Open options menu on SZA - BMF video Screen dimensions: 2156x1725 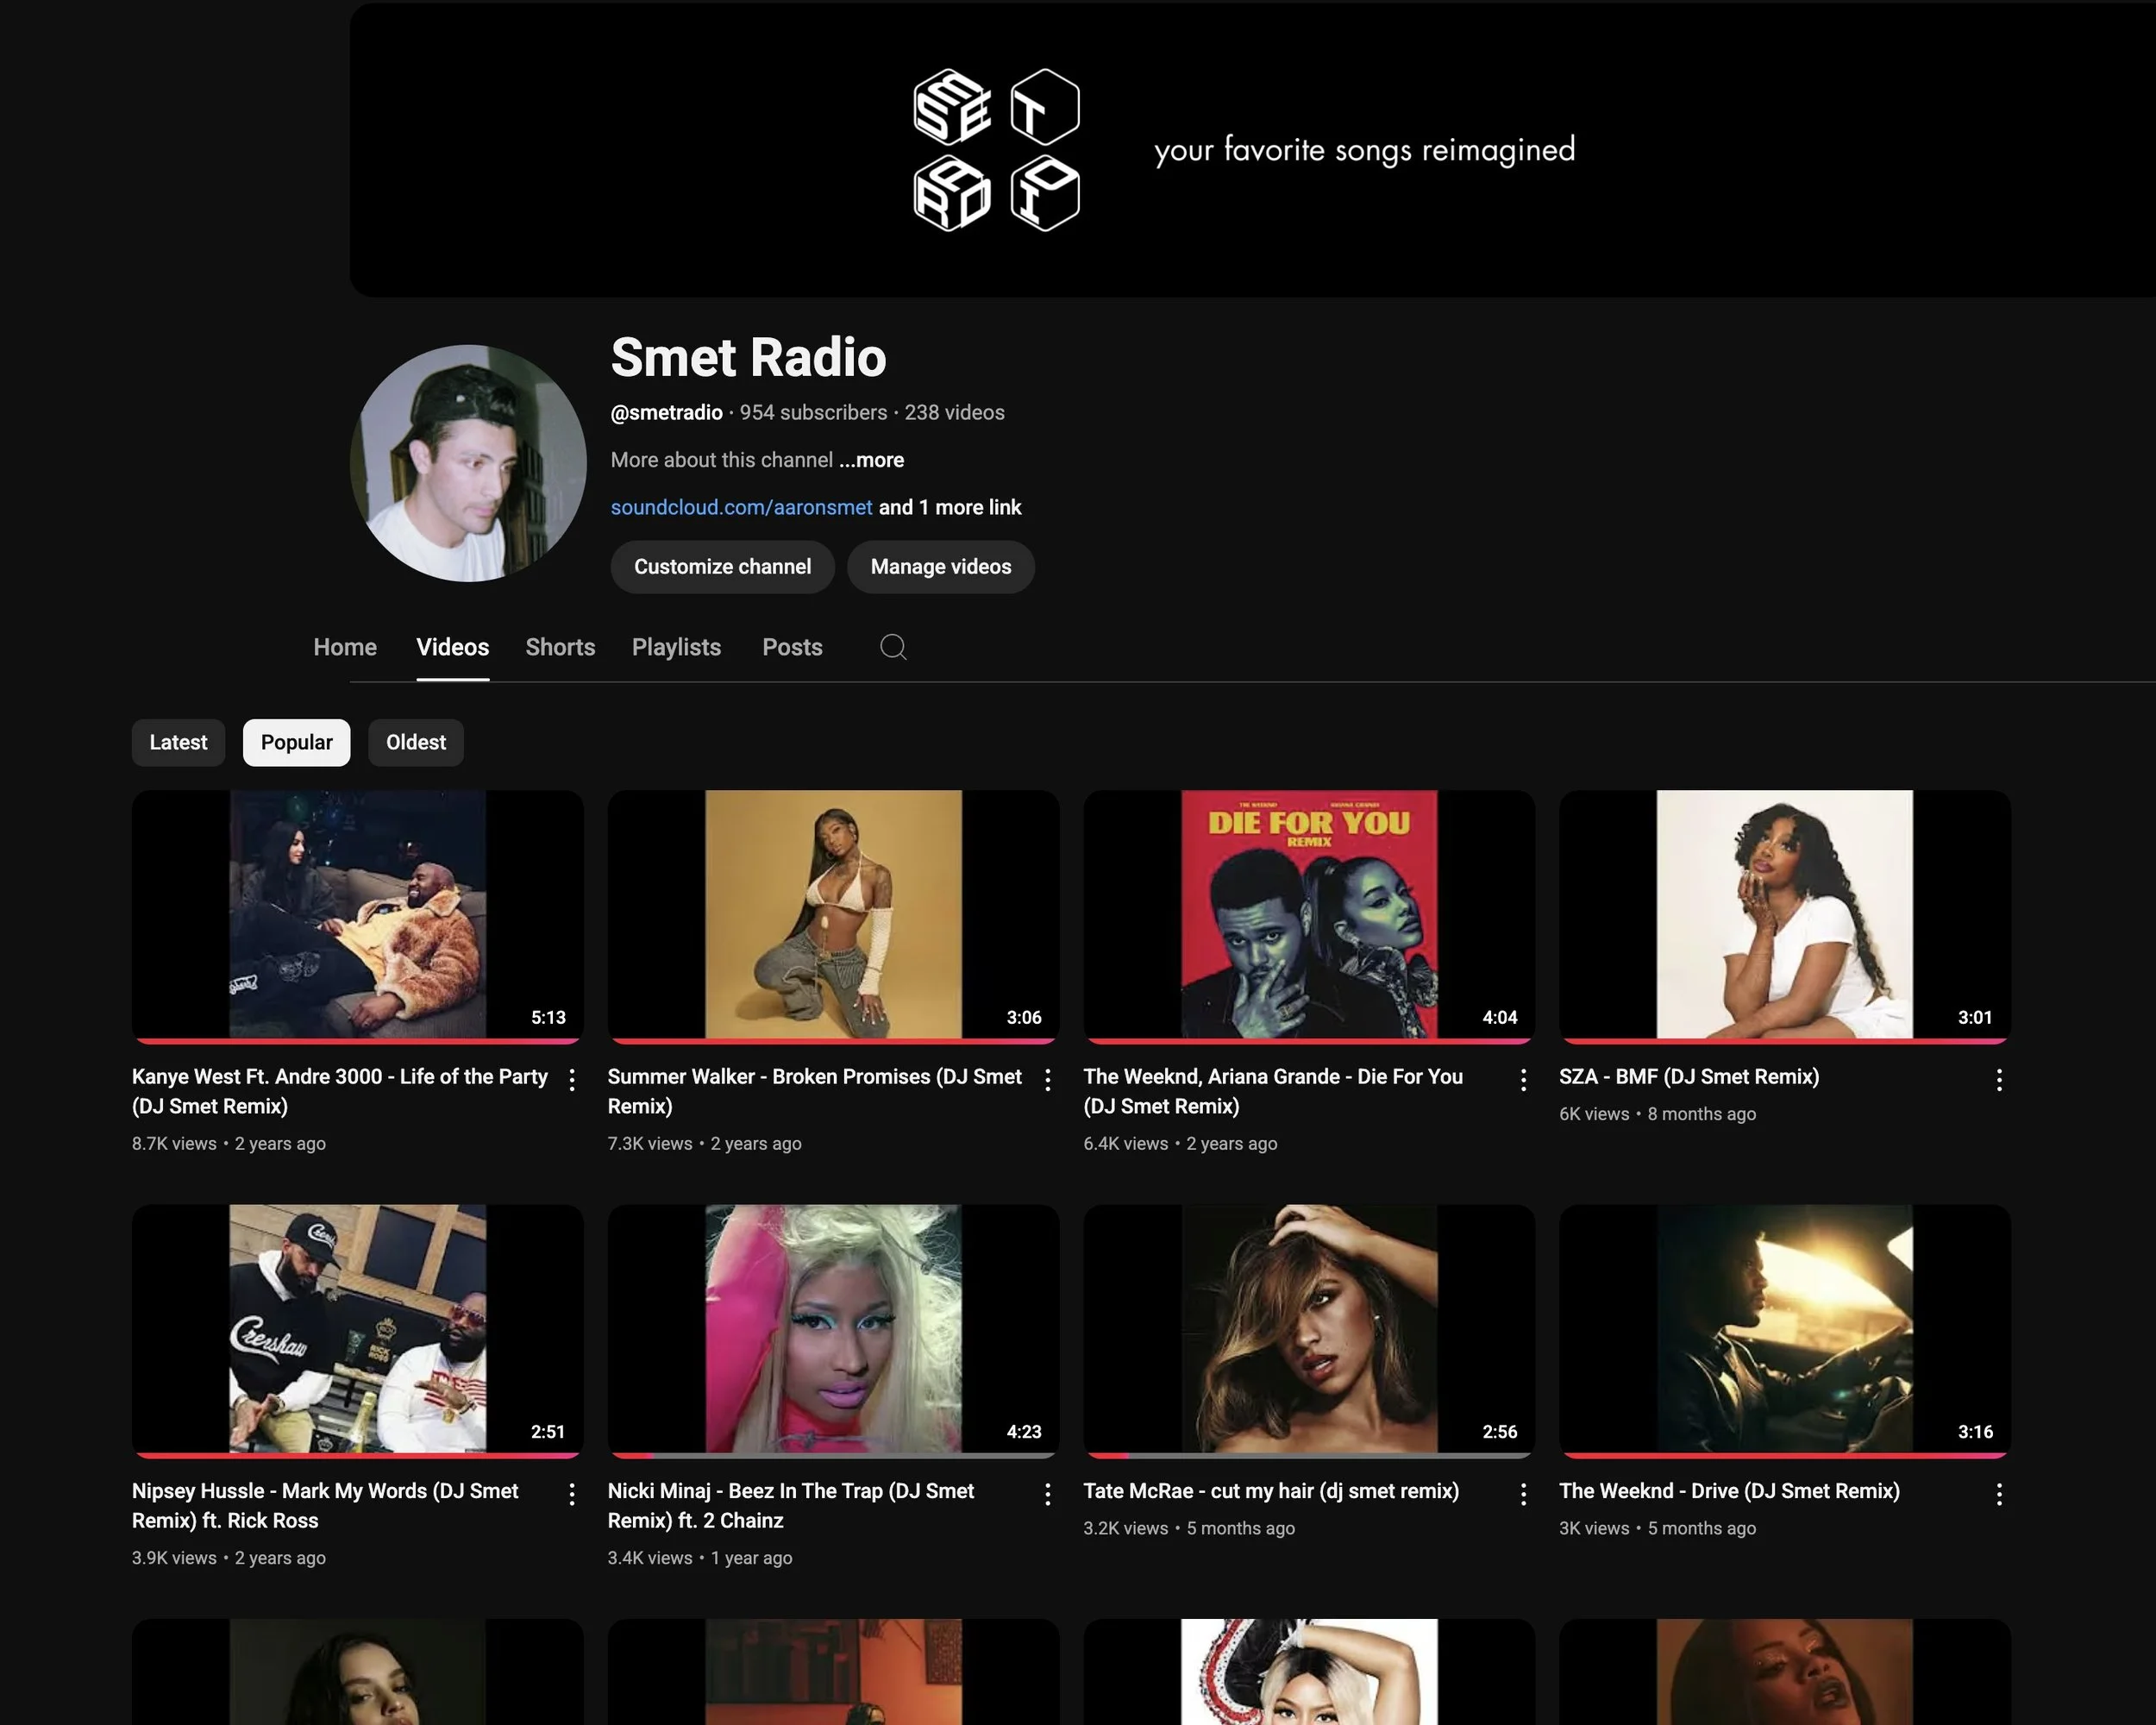[x=1999, y=1080]
